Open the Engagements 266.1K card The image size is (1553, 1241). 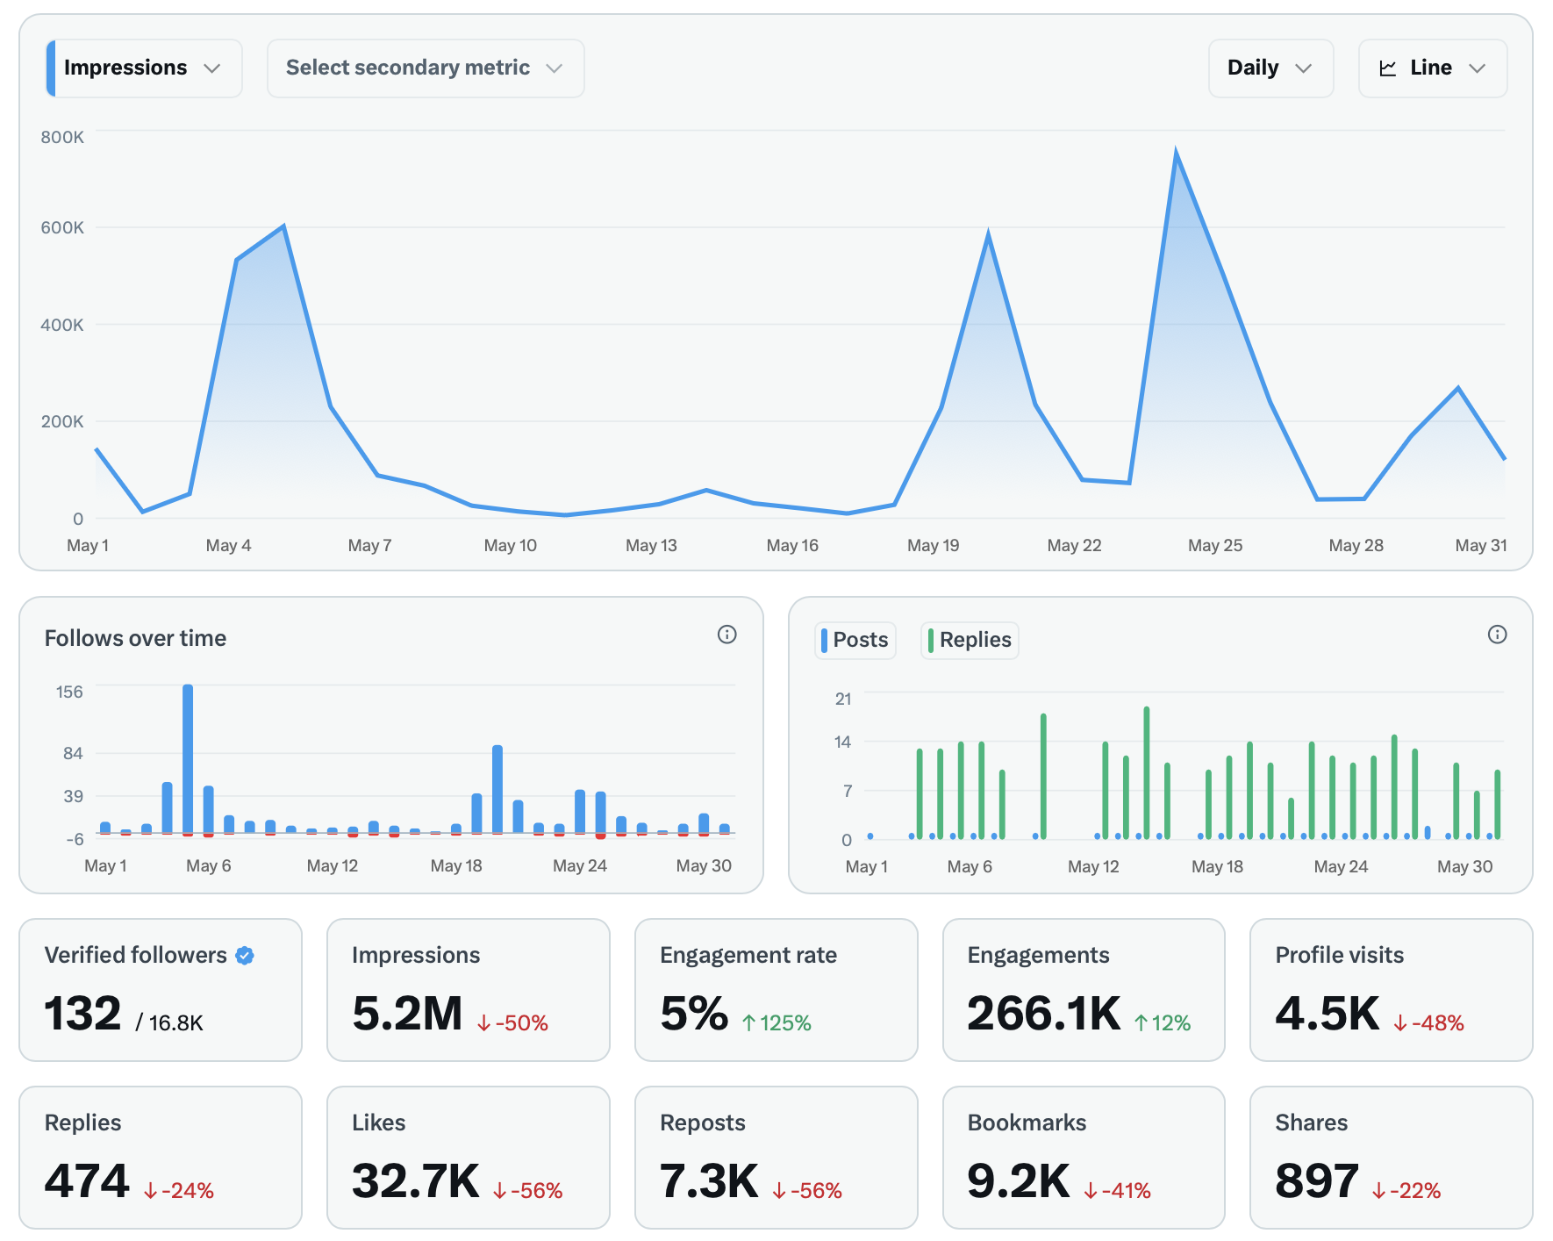1083,990
